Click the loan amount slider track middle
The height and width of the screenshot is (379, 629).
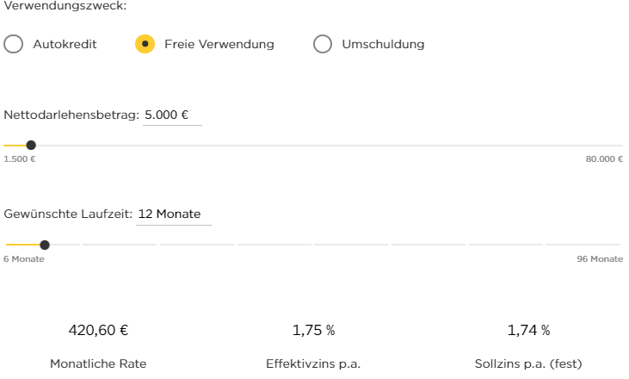pyautogui.click(x=314, y=146)
